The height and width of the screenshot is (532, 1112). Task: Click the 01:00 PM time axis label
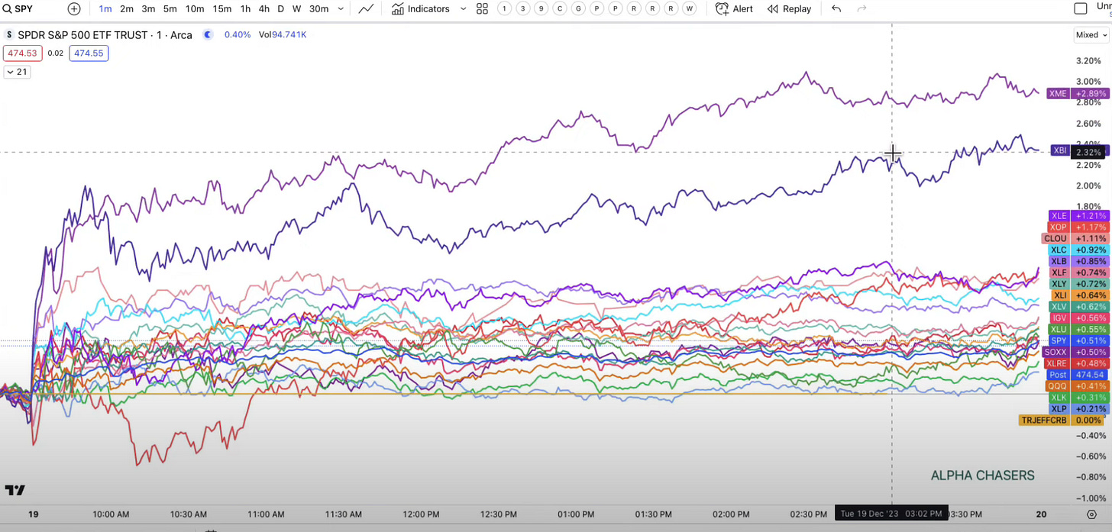(x=576, y=514)
